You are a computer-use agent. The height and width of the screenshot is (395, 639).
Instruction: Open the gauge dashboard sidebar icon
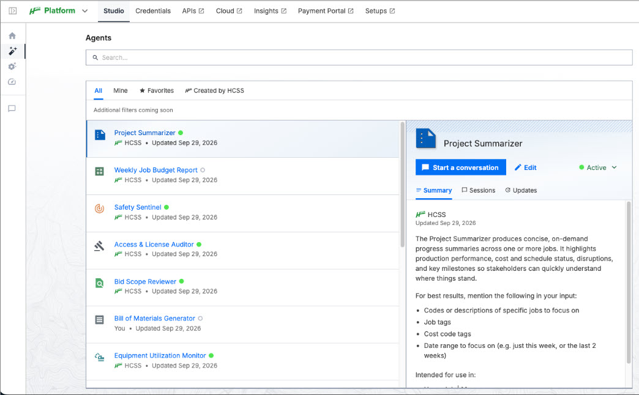(x=12, y=82)
